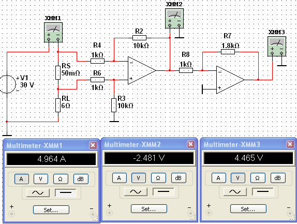Open Set... dialog in Multimeter-XMM3
The image size is (297, 224).
(248, 209)
